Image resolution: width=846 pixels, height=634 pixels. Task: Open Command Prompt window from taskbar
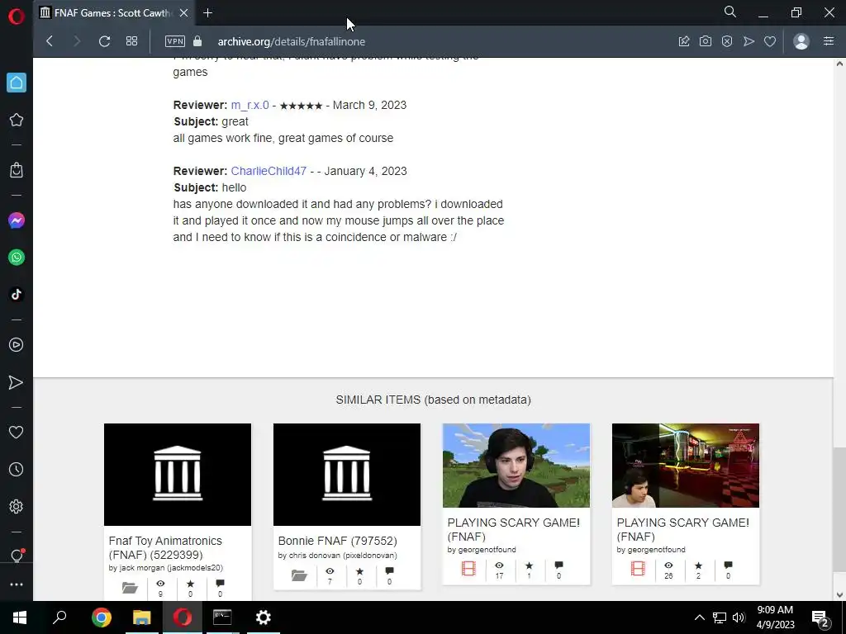(222, 617)
